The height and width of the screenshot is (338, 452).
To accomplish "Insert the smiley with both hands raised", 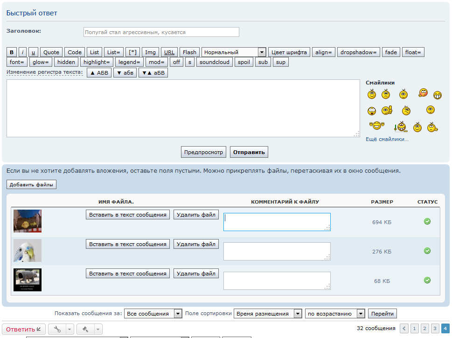I will [376, 126].
